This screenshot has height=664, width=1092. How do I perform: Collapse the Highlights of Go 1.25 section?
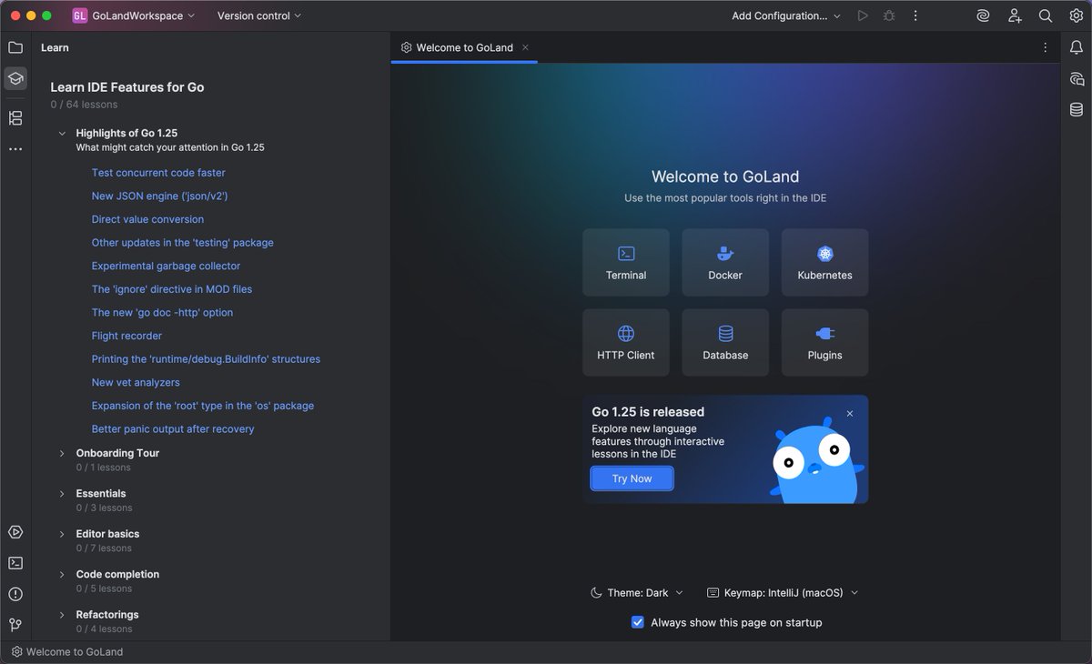coord(62,134)
